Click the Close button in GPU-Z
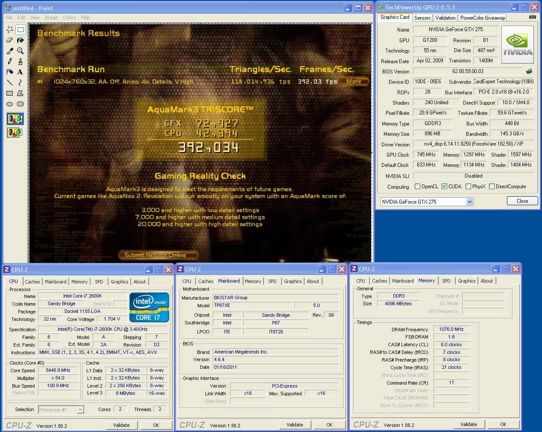 tap(522, 201)
